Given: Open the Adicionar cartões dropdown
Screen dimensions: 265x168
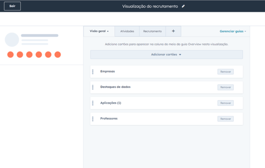Looking at the screenshot, I should click(167, 55).
